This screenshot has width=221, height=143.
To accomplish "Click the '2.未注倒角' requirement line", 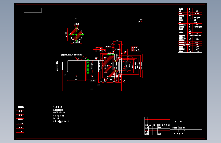I will tap(58, 116).
